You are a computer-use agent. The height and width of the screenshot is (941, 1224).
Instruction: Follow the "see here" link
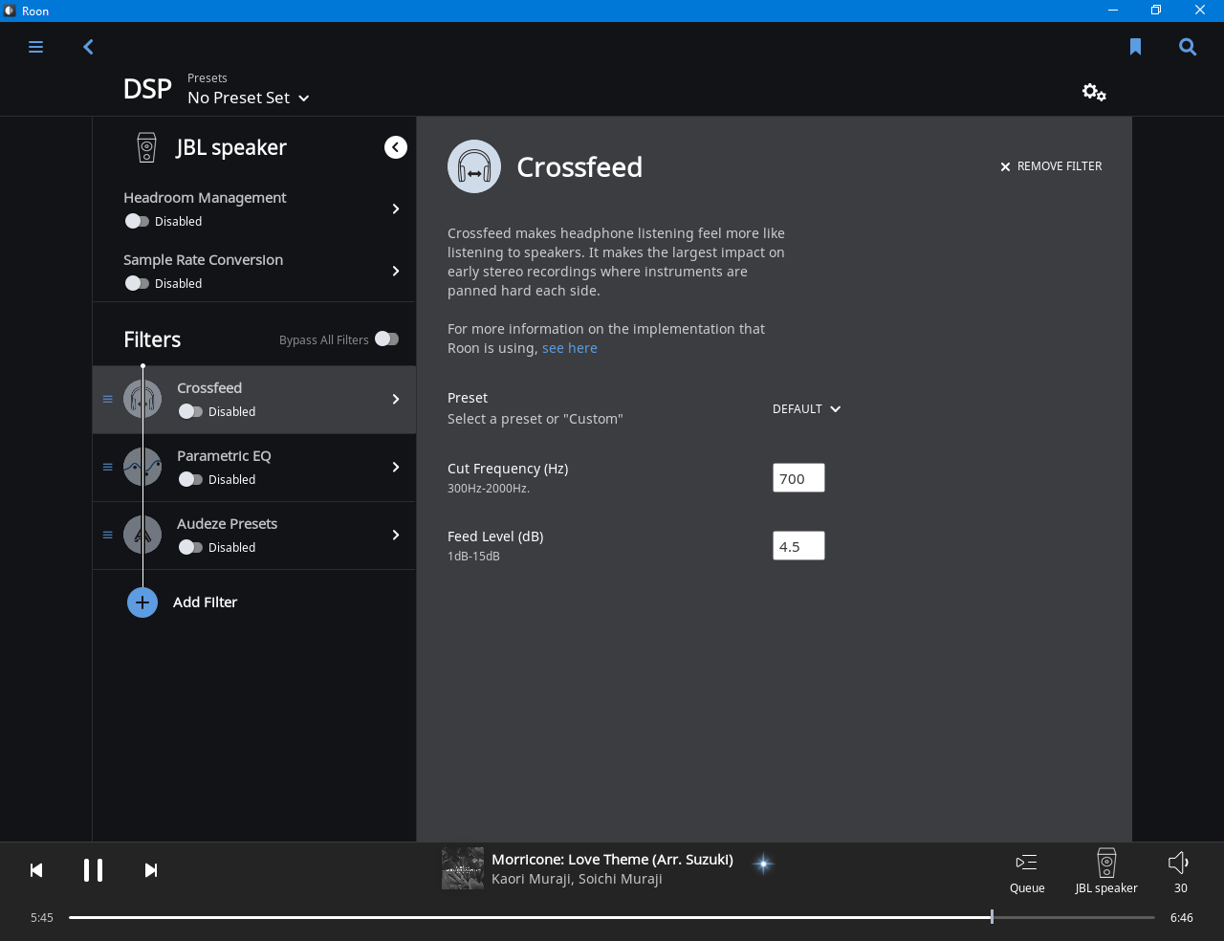pyautogui.click(x=570, y=348)
